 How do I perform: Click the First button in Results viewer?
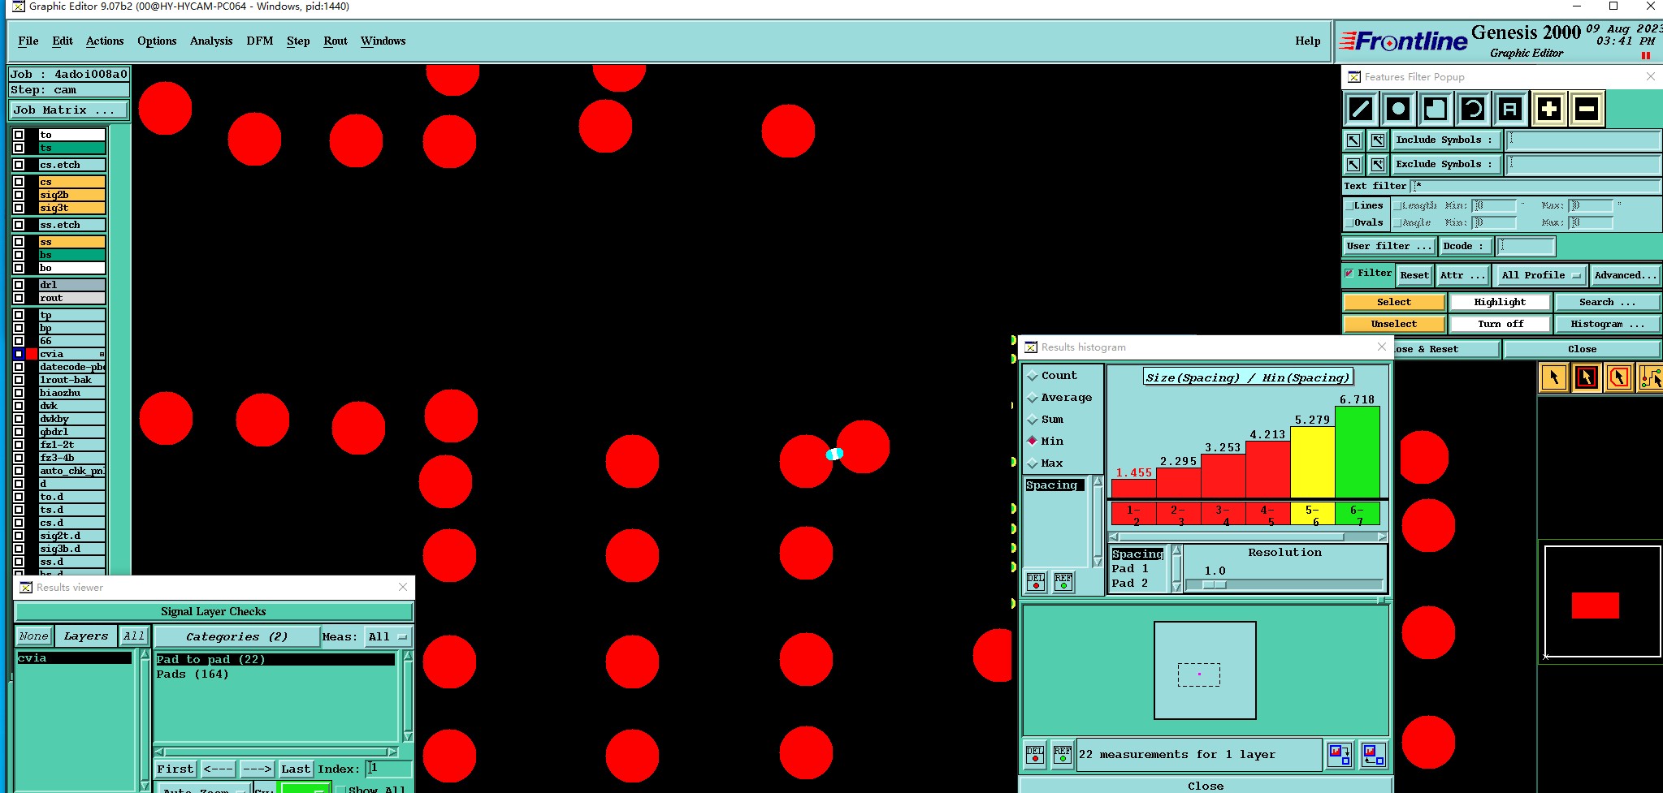175,769
